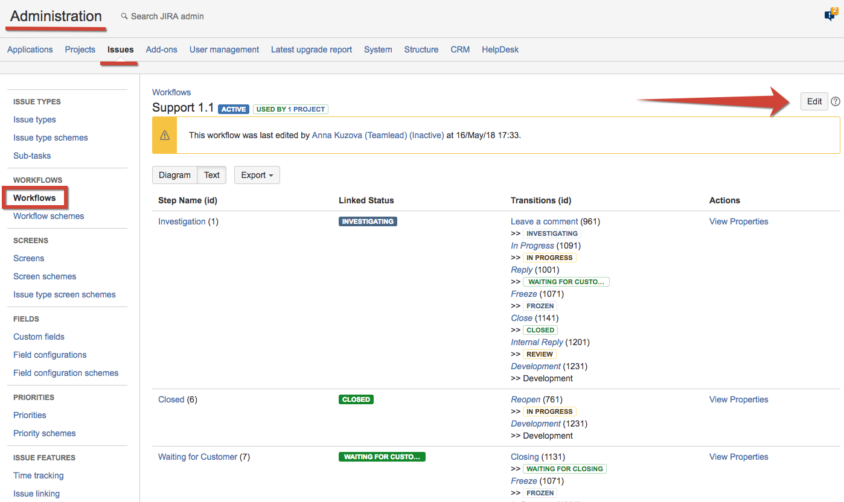The image size is (844, 502).
Task: Open the notifications feedback icon
Action: coord(830,16)
